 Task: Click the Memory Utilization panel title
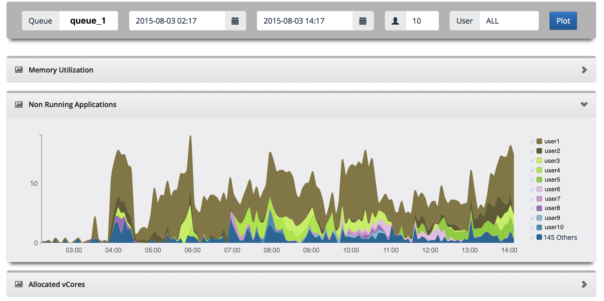click(61, 70)
